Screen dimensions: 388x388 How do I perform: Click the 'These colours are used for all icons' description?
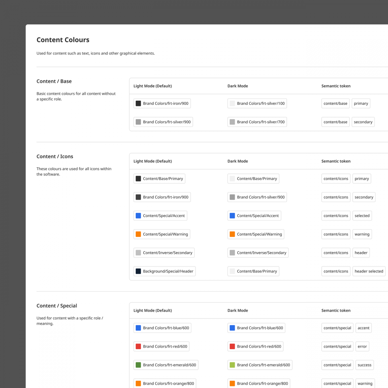(x=74, y=171)
